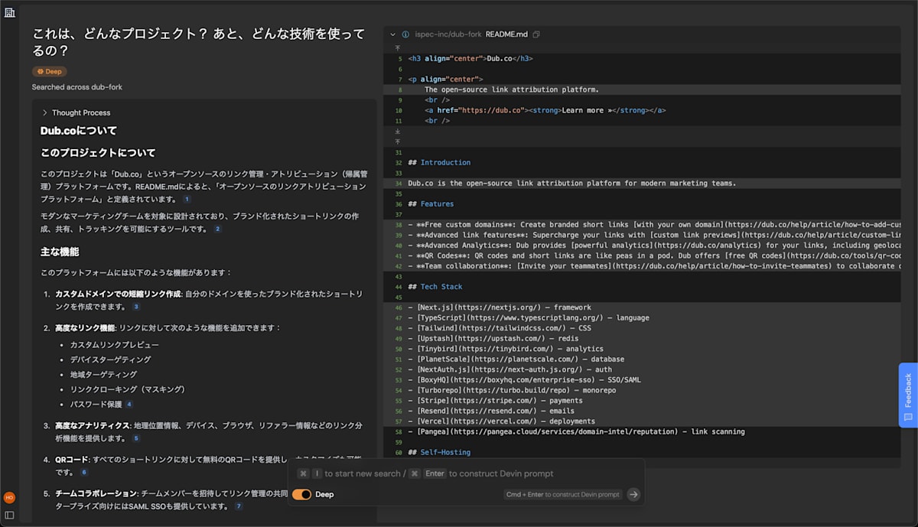Click the 'Learn more' anchor code line
Image resolution: width=918 pixels, height=527 pixels.
[x=545, y=110]
